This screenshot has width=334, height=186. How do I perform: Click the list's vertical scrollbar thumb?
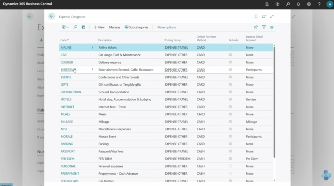[274, 102]
